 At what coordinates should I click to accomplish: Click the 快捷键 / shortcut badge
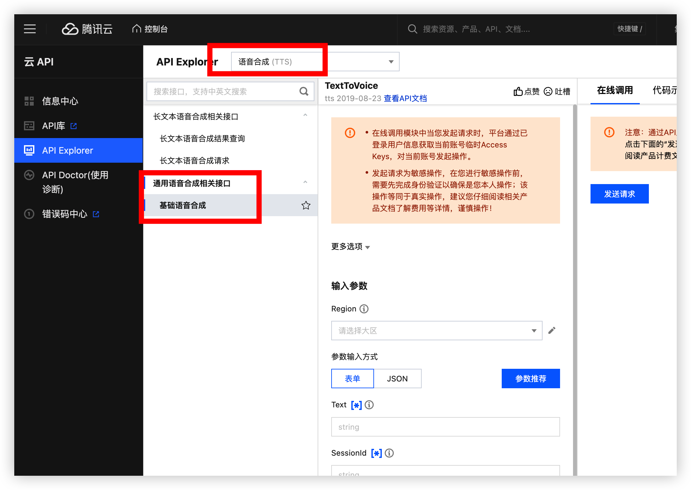click(x=630, y=29)
